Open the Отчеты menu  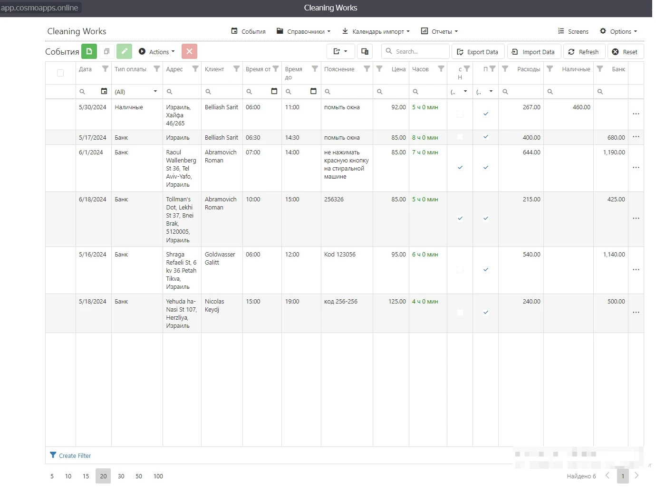tap(440, 31)
